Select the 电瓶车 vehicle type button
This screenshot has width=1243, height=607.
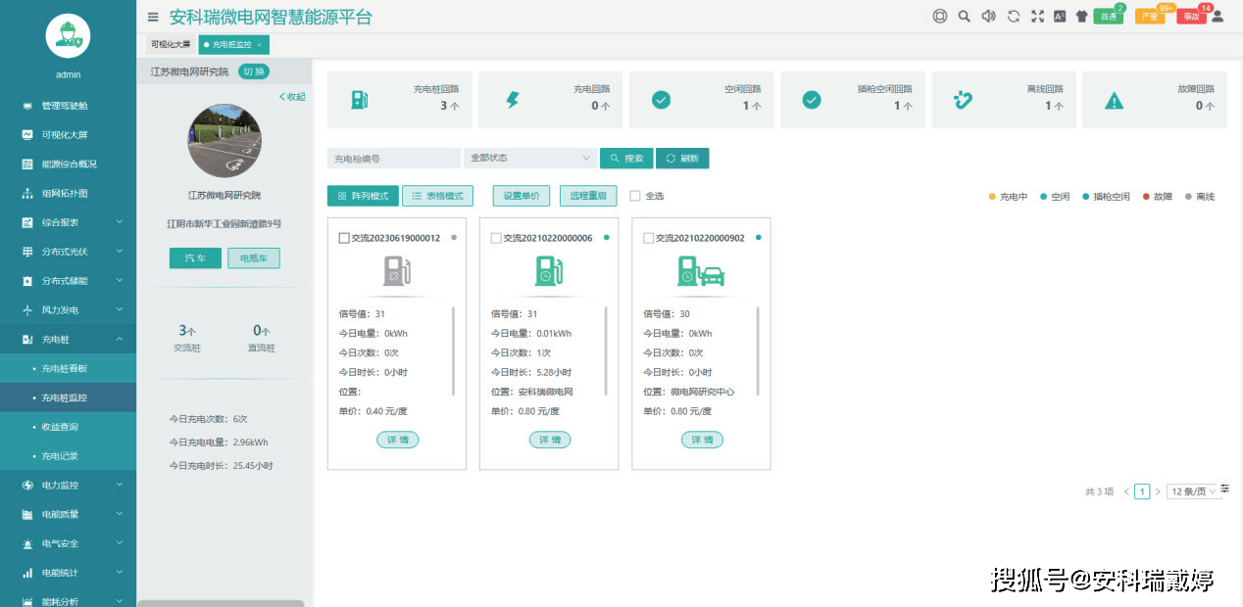point(254,258)
